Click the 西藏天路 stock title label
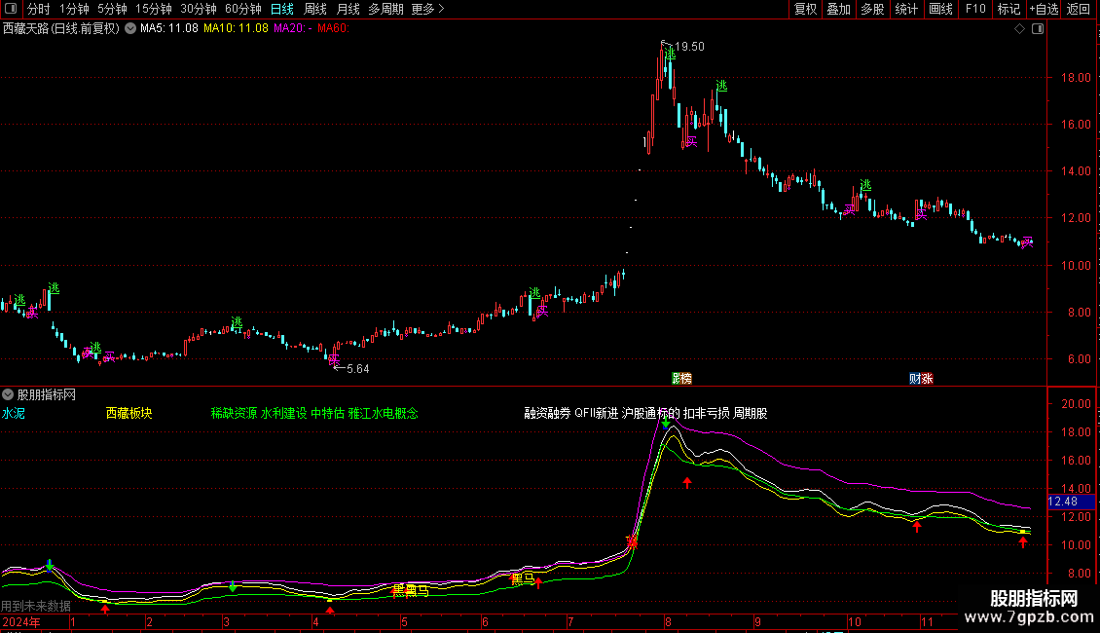Image resolution: width=1100 pixels, height=633 pixels. (x=61, y=29)
